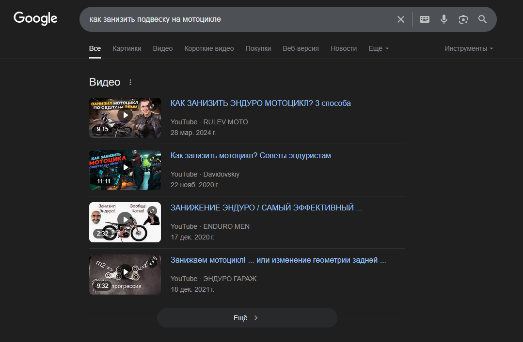
Task: Clear the search query with X icon
Action: point(401,19)
